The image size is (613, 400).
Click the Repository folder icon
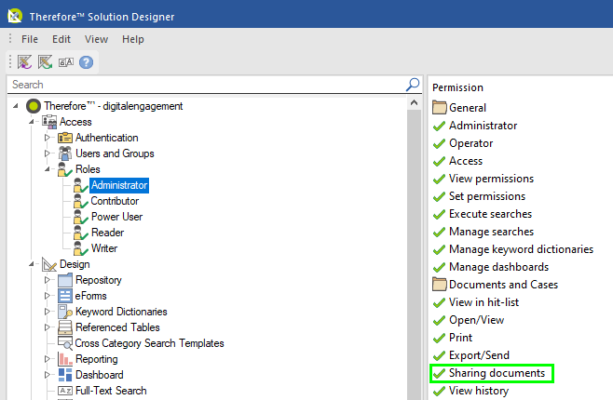tap(65, 280)
